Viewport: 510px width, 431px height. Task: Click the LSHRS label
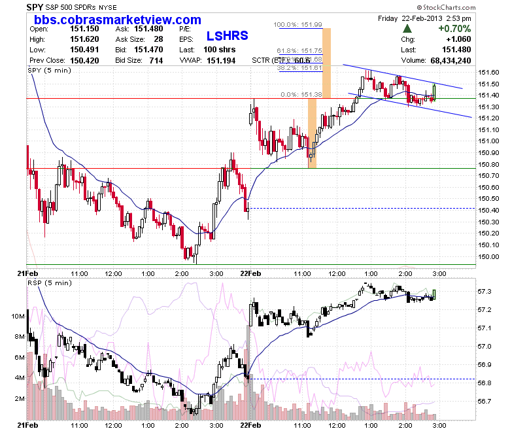(228, 35)
